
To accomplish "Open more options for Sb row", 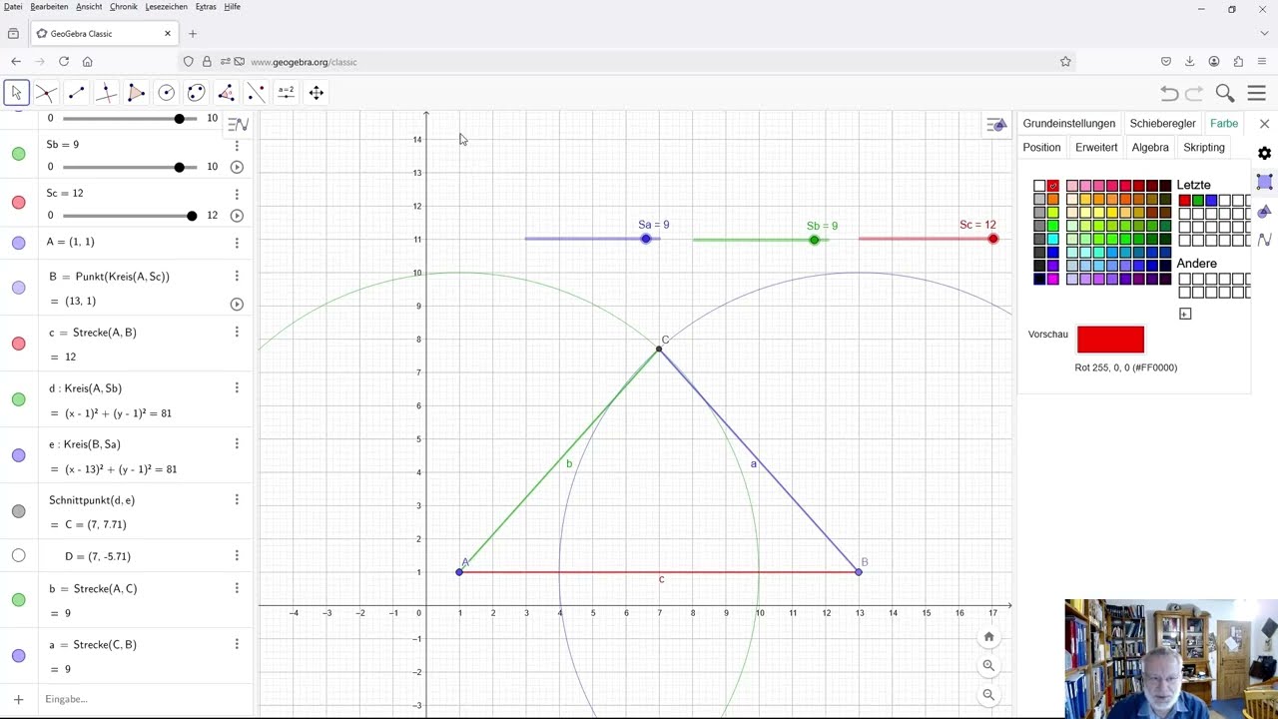I will [237, 146].
